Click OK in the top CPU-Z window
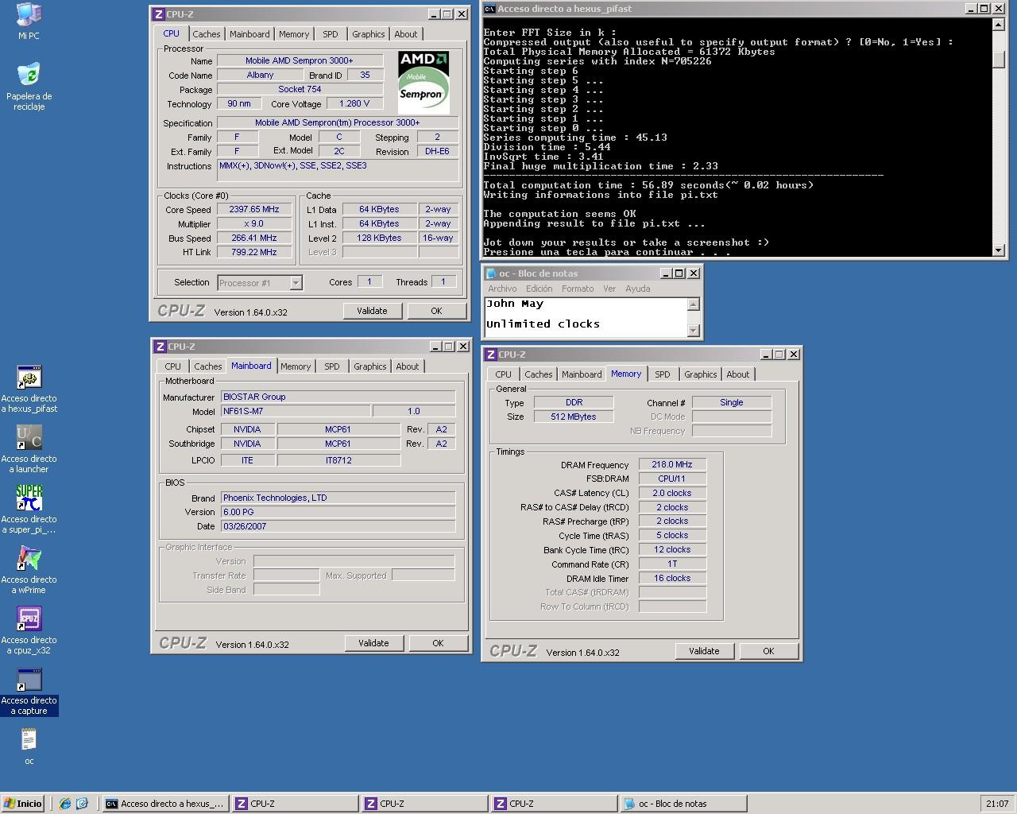1017x814 pixels. point(436,311)
